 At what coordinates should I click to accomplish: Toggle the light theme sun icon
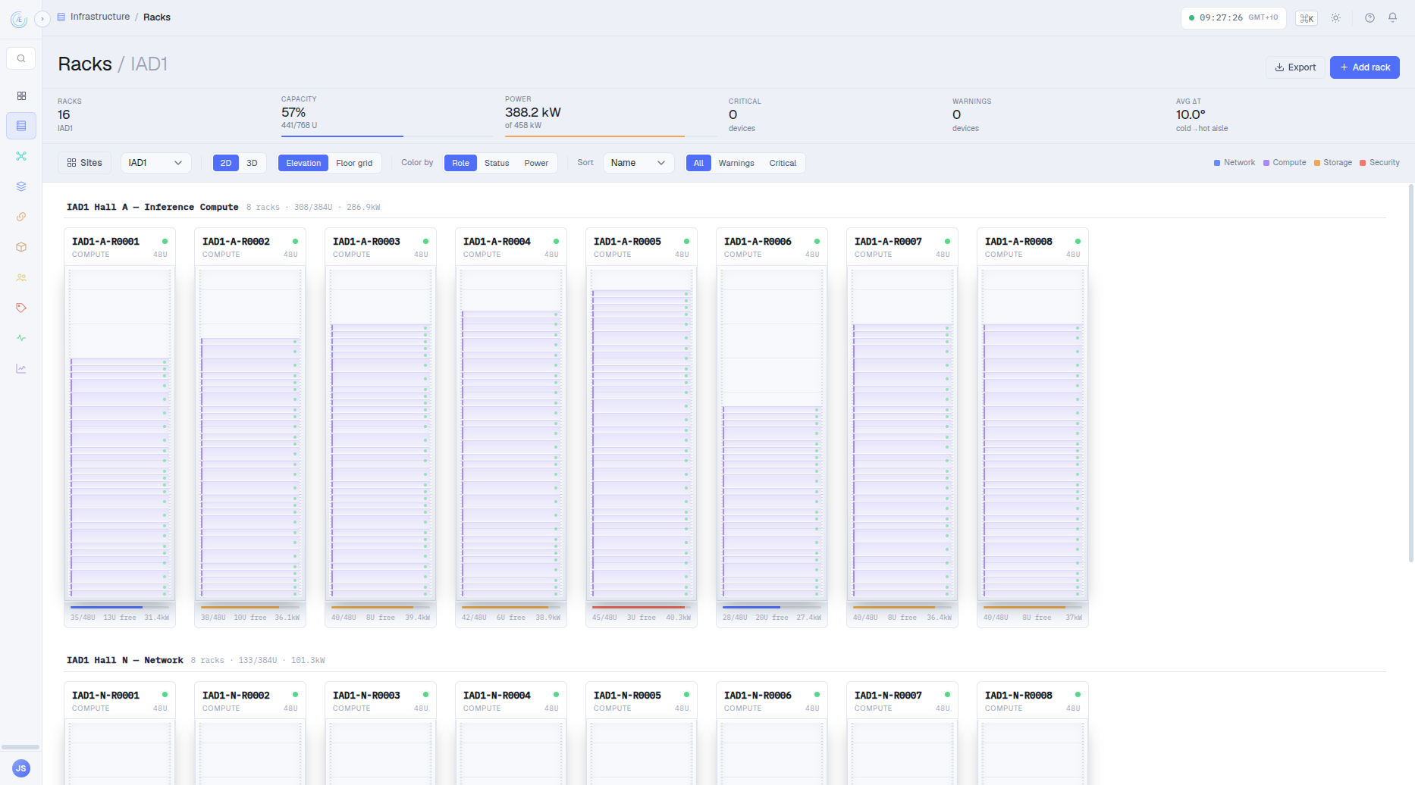click(1336, 18)
